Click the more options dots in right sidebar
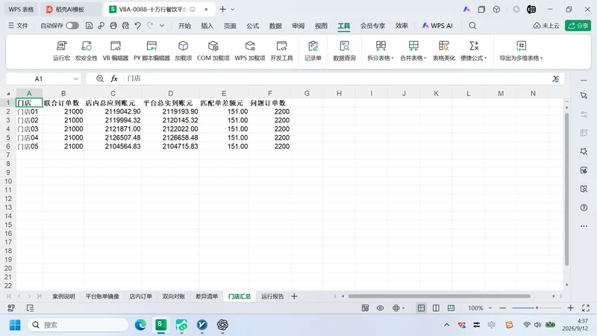The image size is (597, 336). tap(584, 226)
